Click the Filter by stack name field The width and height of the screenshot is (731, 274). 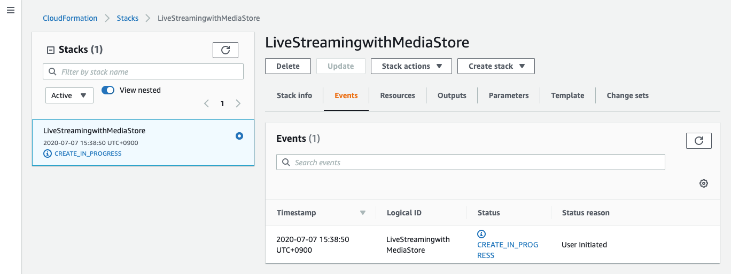coord(143,71)
